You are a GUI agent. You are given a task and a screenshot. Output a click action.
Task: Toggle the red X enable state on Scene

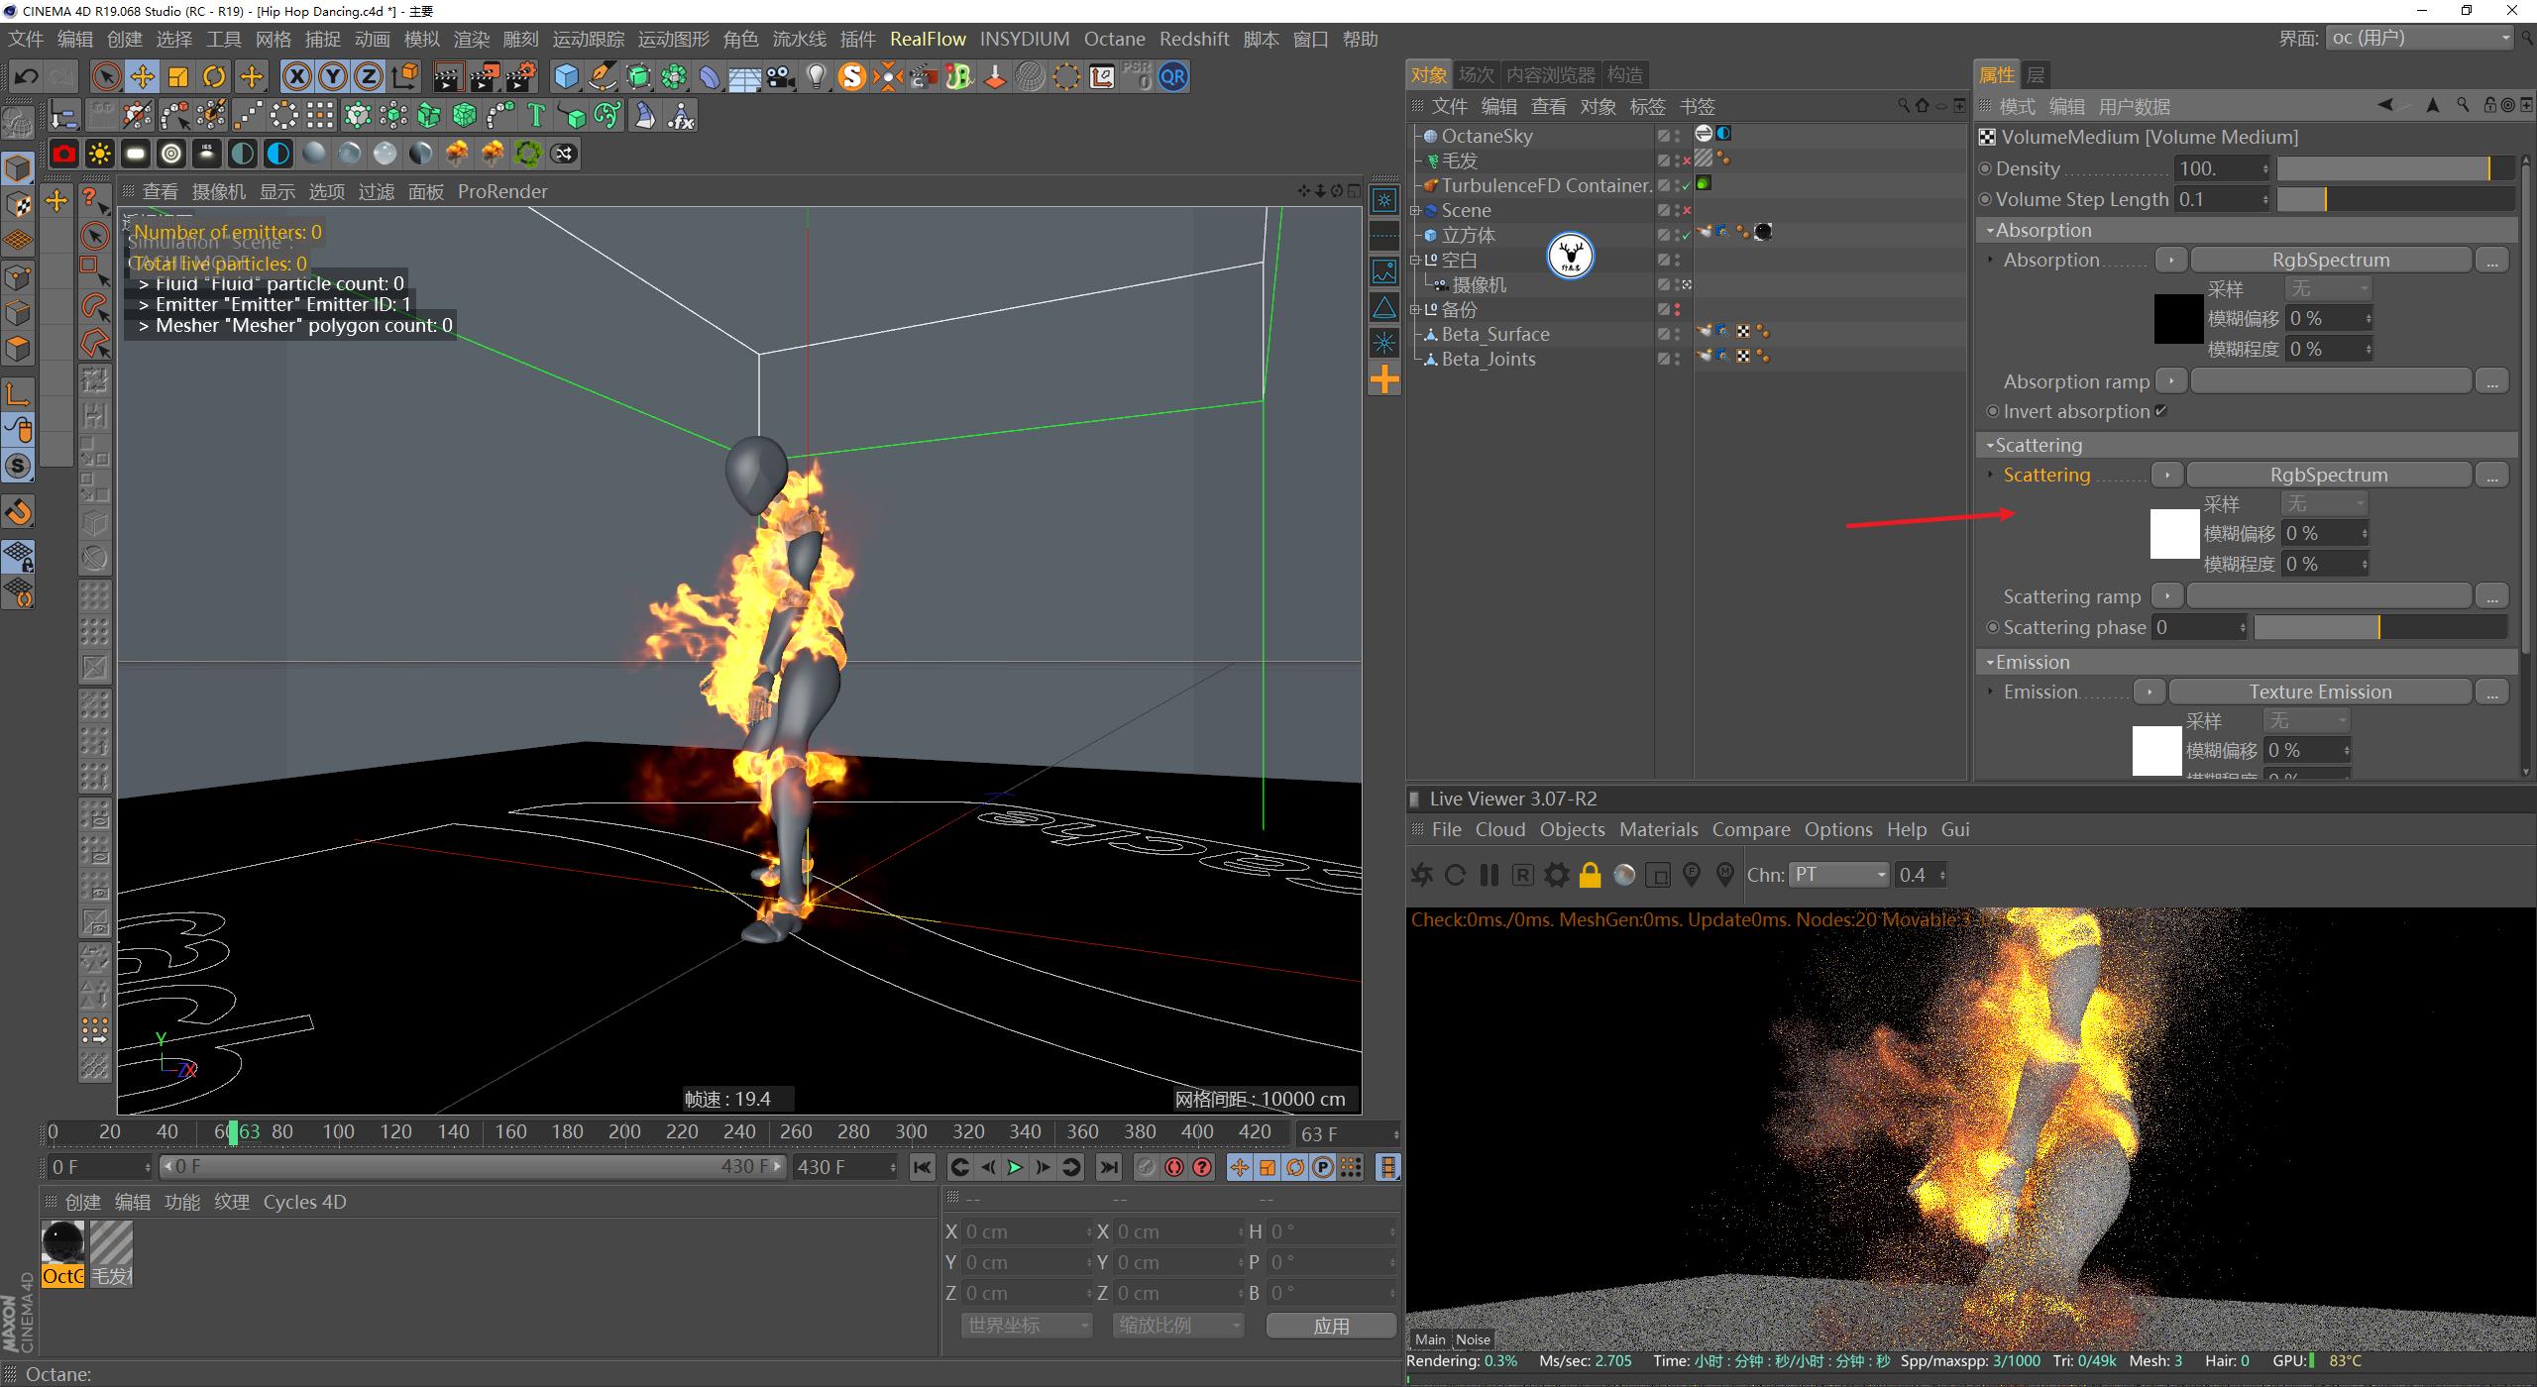1688,210
